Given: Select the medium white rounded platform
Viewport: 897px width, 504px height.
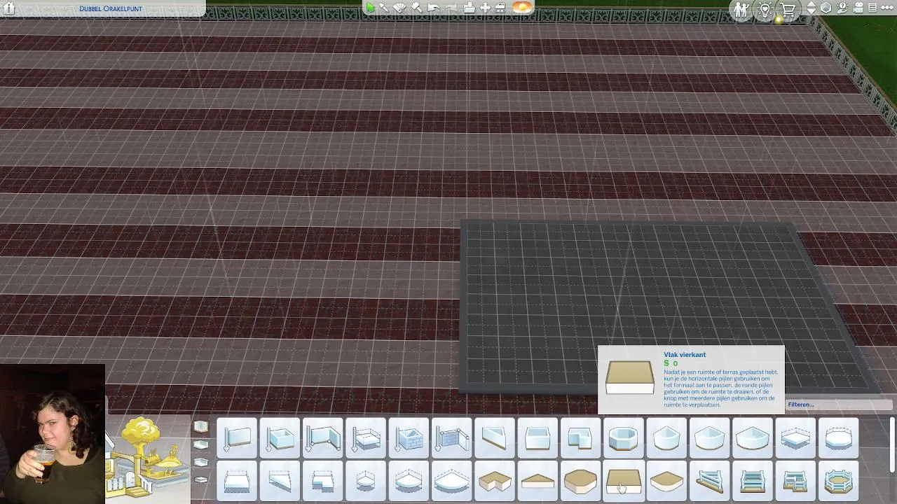Looking at the screenshot, I should point(409,482).
